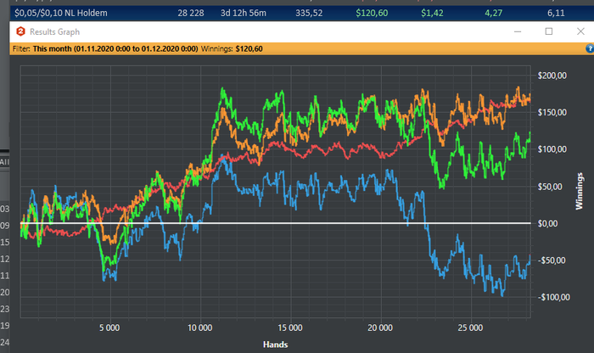Open the blue help question mark icon
Screen dimensions: 594x353
[590, 48]
